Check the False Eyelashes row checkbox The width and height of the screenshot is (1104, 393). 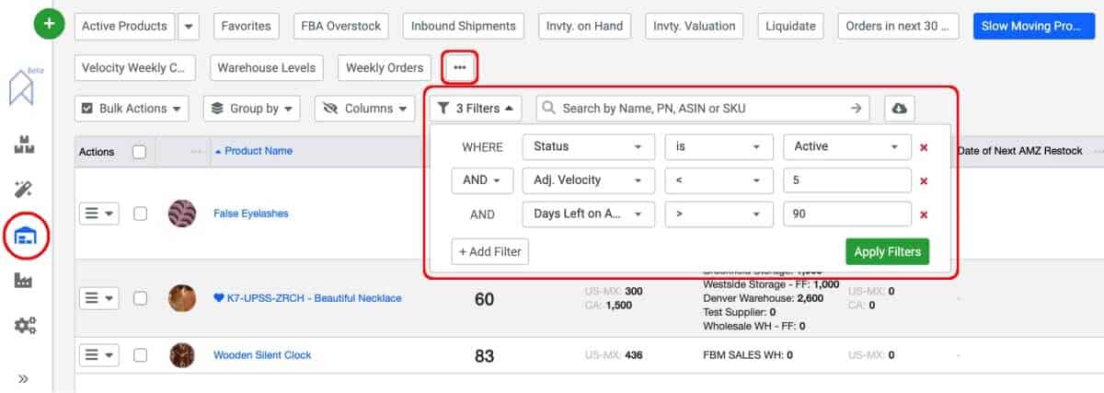pos(140,214)
